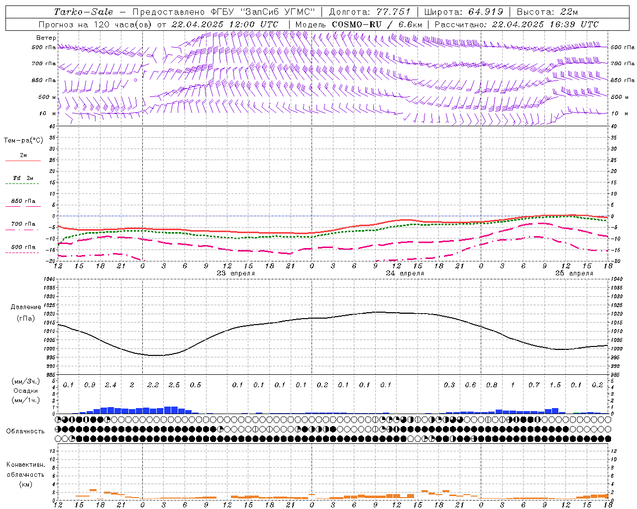Viewport: 637px width, 509px height.
Task: Click the "Конвективн." convective cloud label
Action: pyautogui.click(x=26, y=465)
